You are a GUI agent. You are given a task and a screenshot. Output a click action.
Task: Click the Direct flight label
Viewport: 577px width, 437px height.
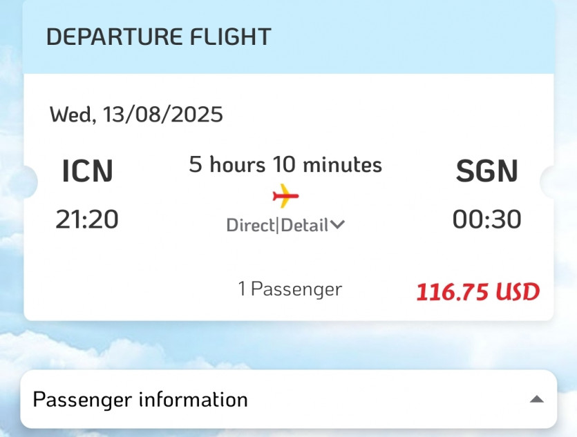click(x=250, y=226)
